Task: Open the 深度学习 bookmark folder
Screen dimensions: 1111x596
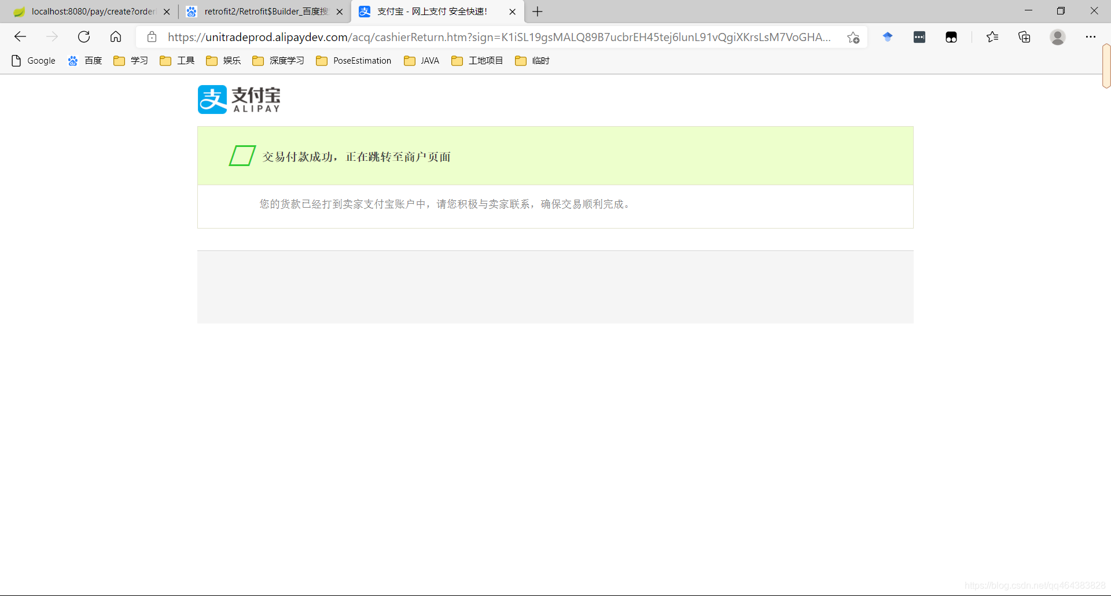Action: click(x=278, y=61)
